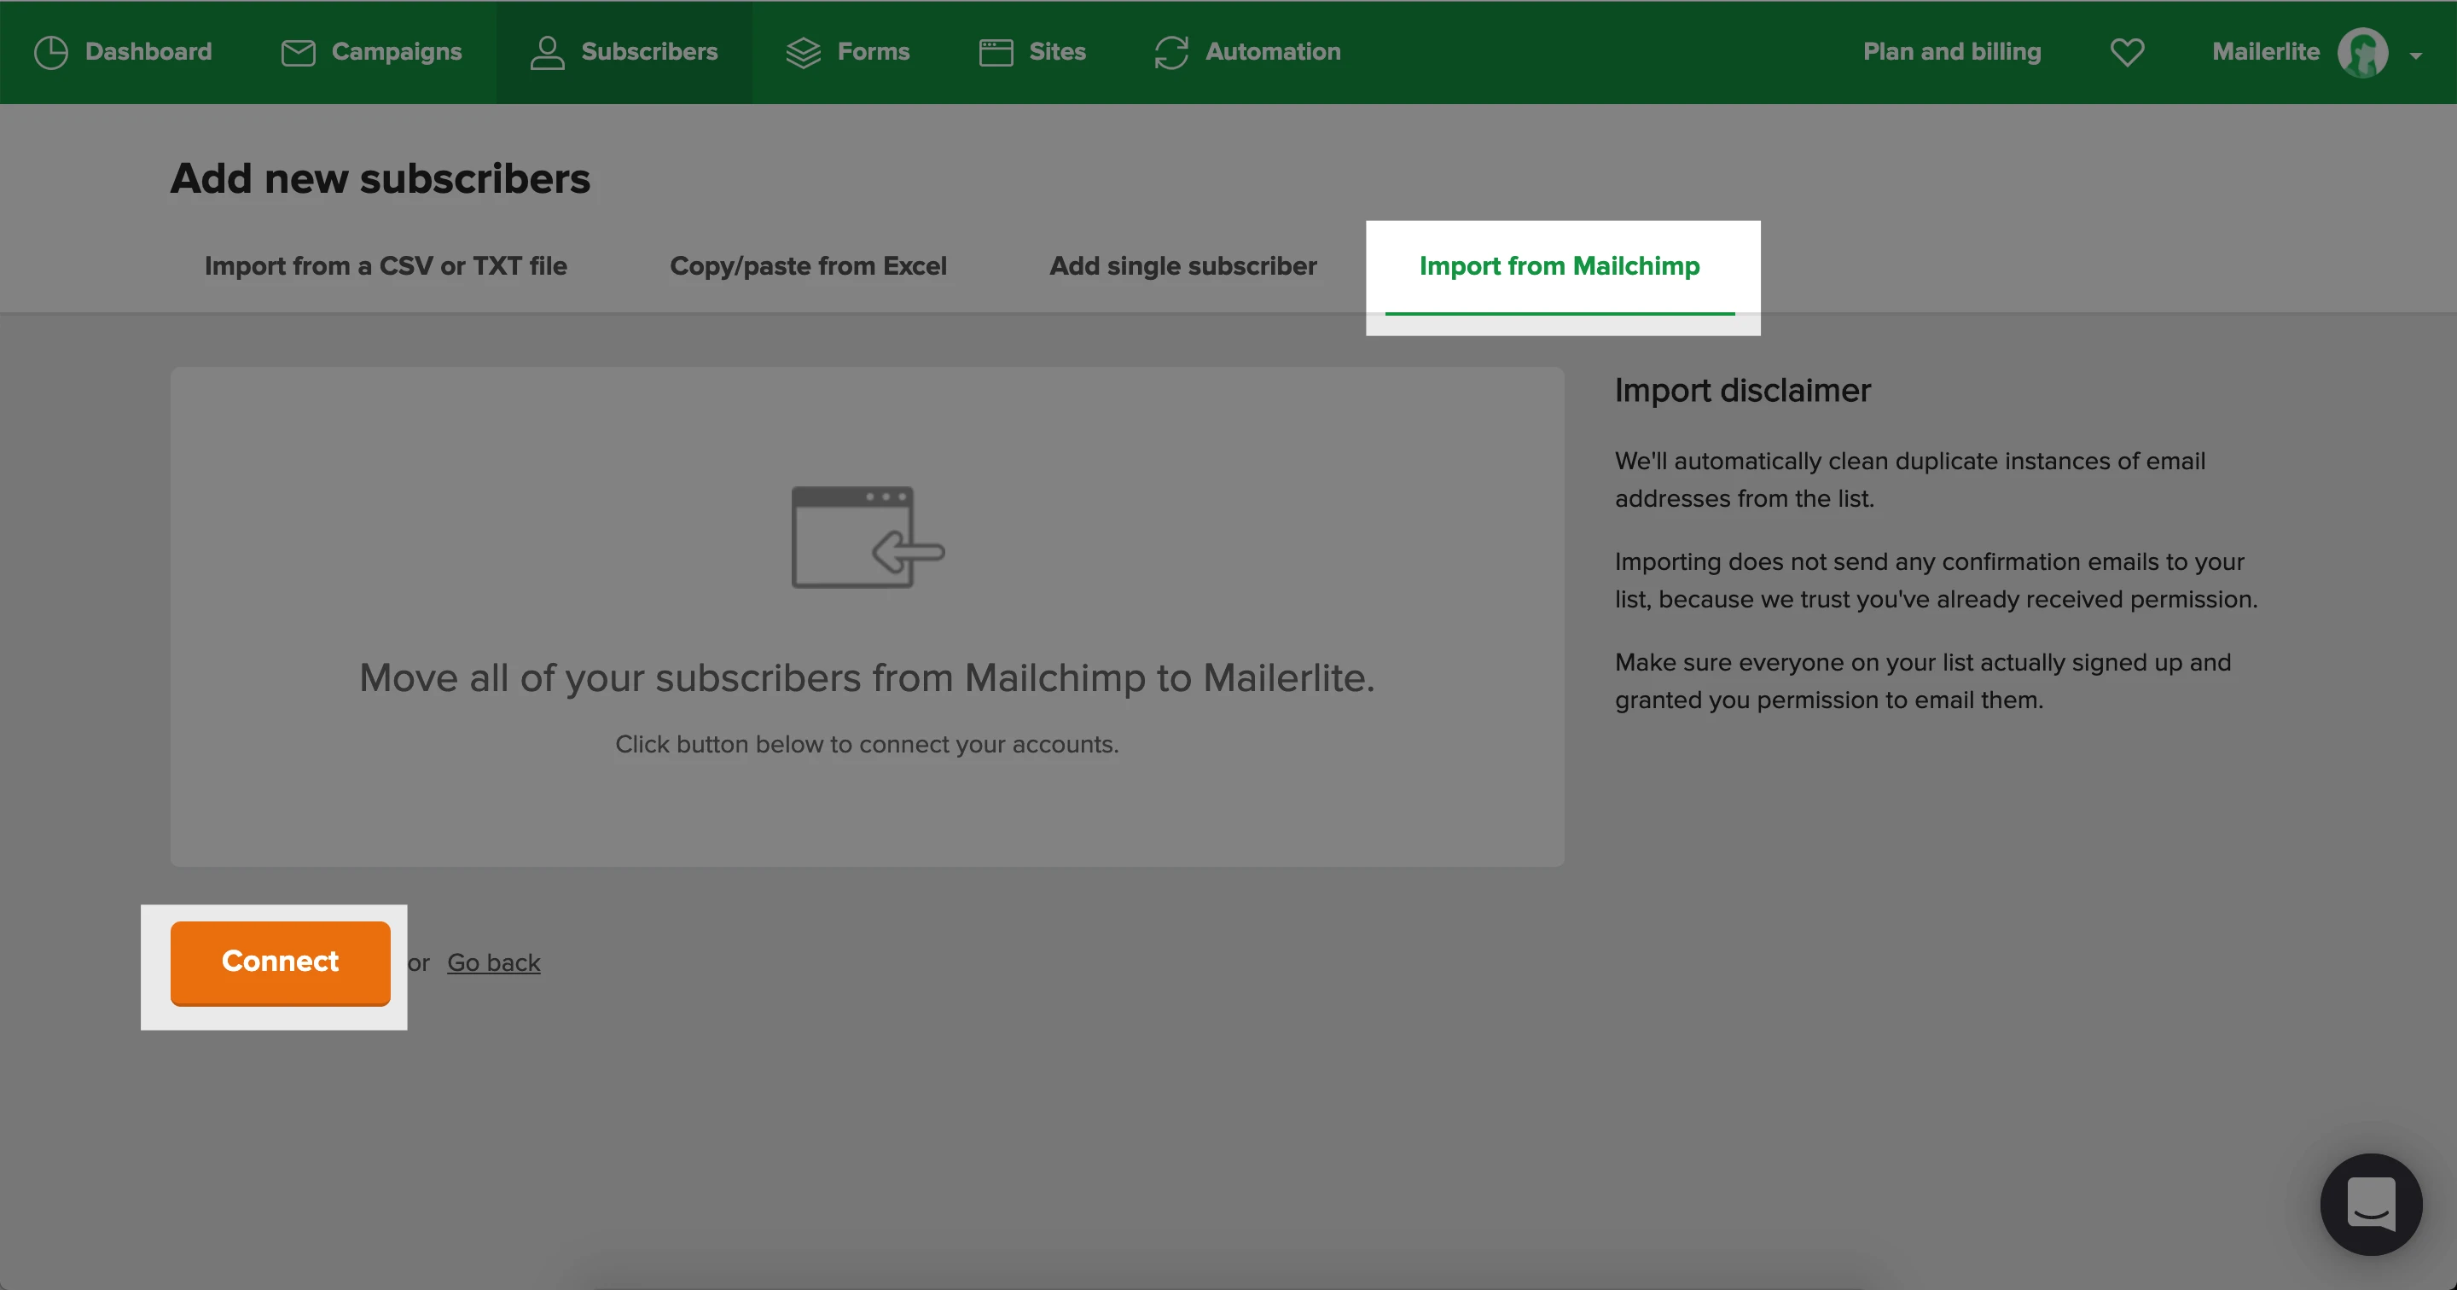Click the import window illustration icon
This screenshot has width=2457, height=1290.
click(x=867, y=537)
